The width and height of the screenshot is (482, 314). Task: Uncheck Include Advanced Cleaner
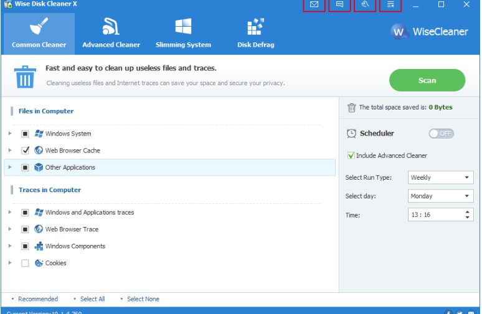[x=351, y=155]
